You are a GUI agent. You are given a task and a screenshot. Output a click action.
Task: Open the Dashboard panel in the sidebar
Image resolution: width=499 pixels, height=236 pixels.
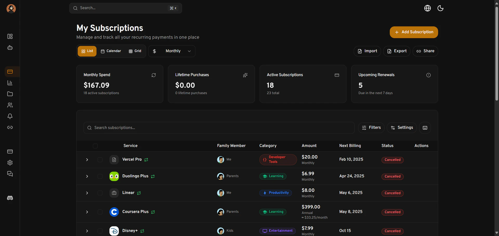(x=10, y=36)
